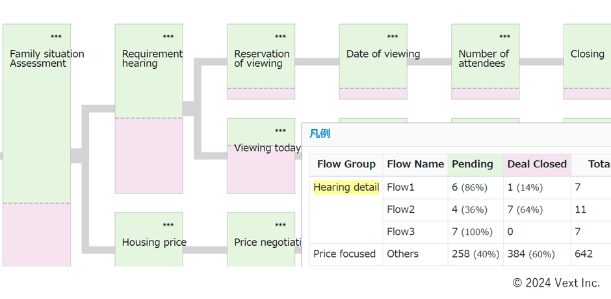Choose Flow3 in the Flow Name column
Image resolution: width=611 pixels, height=299 pixels.
click(x=400, y=232)
